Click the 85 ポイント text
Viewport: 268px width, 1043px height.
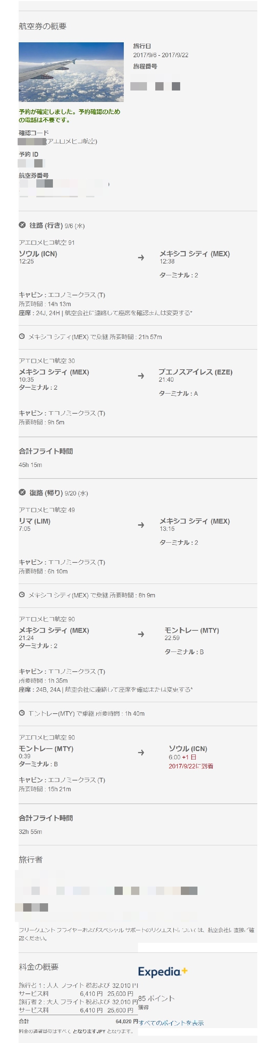click(x=157, y=999)
